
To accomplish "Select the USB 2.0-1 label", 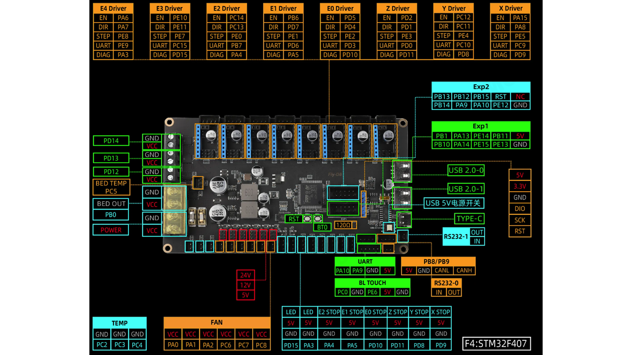I will click(x=466, y=189).
